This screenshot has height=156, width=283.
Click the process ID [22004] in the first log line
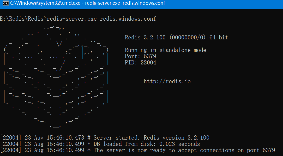(x=10, y=137)
